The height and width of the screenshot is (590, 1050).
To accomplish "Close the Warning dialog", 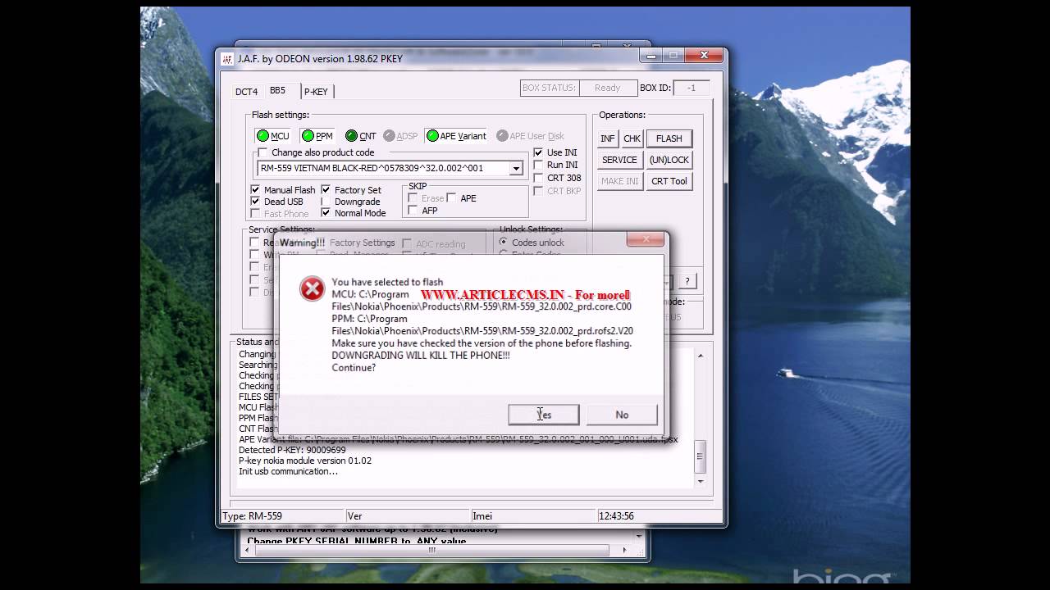I will (x=645, y=239).
